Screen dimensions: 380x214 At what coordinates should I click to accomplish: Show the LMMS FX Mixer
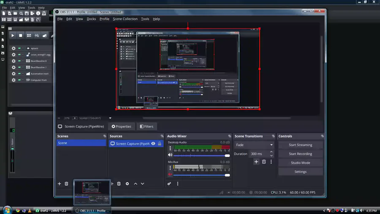point(27,19)
